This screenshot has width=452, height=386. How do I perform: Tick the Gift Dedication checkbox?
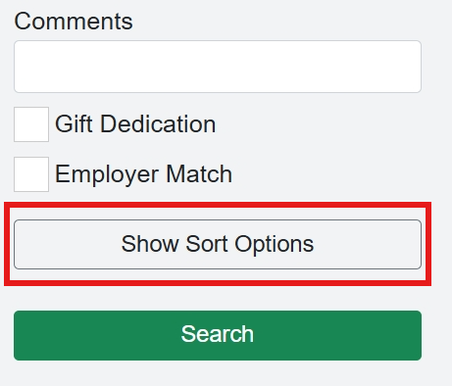(x=31, y=124)
